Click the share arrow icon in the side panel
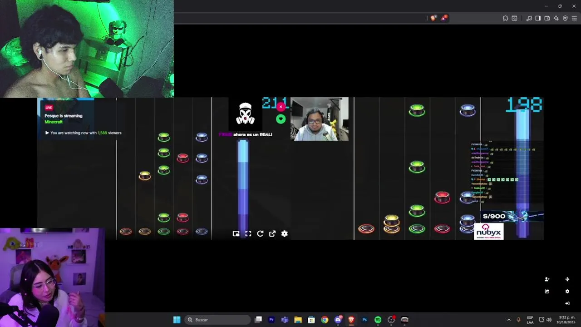The height and width of the screenshot is (327, 581). [x=547, y=291]
